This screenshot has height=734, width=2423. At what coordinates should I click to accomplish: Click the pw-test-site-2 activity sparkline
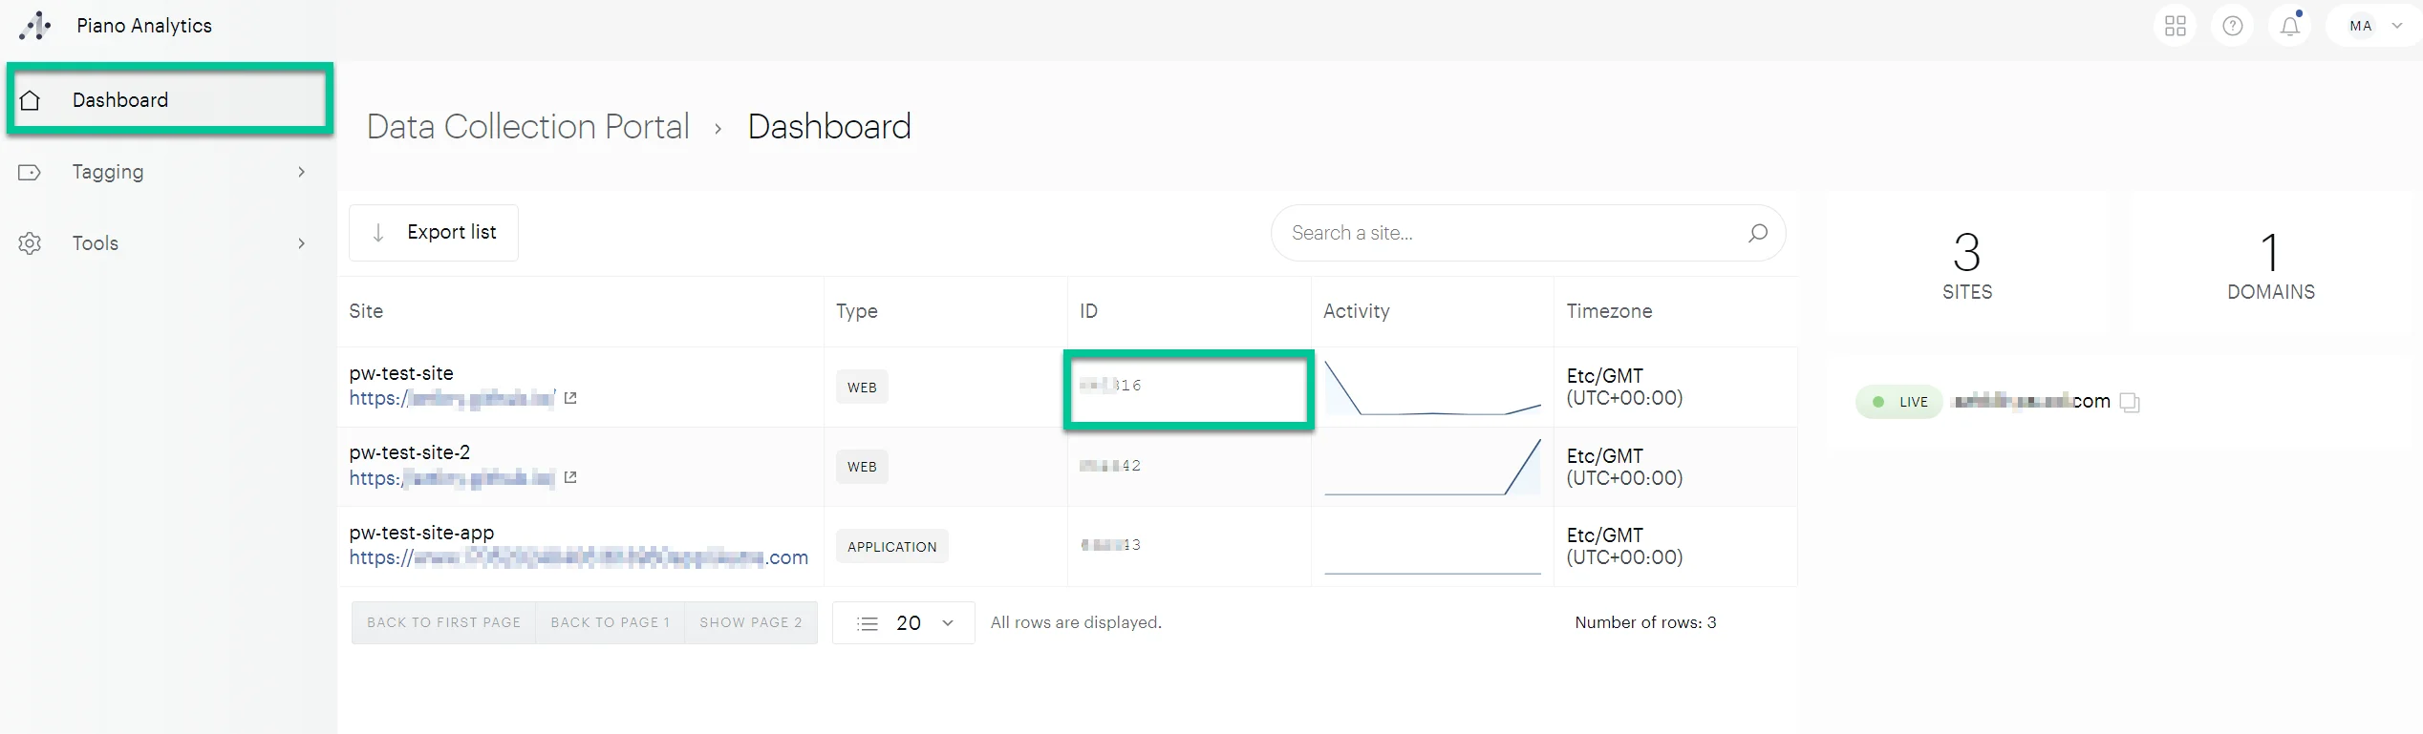1431,467
